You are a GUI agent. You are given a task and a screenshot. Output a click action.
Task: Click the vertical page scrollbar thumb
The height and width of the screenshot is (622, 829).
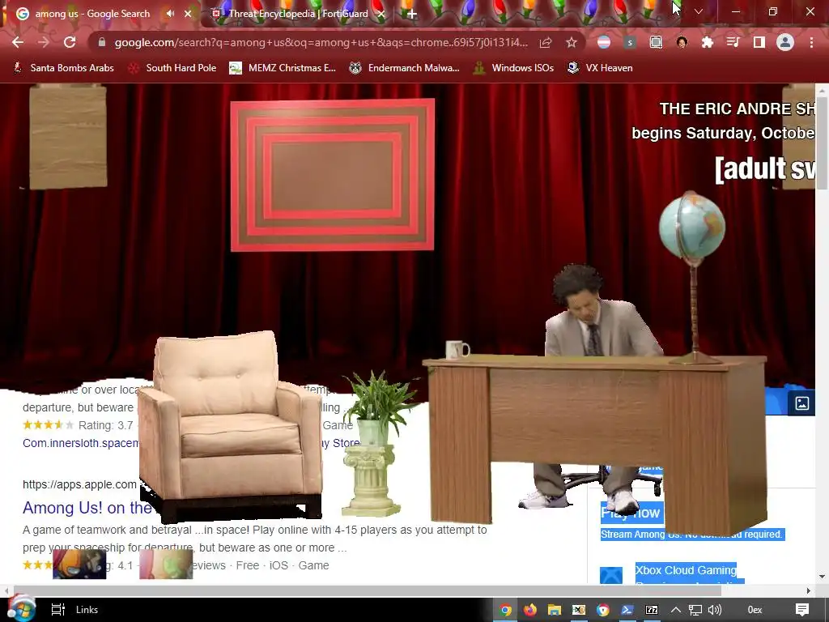click(823, 143)
